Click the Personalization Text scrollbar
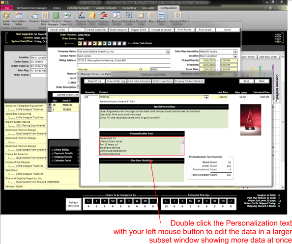 click(182, 146)
